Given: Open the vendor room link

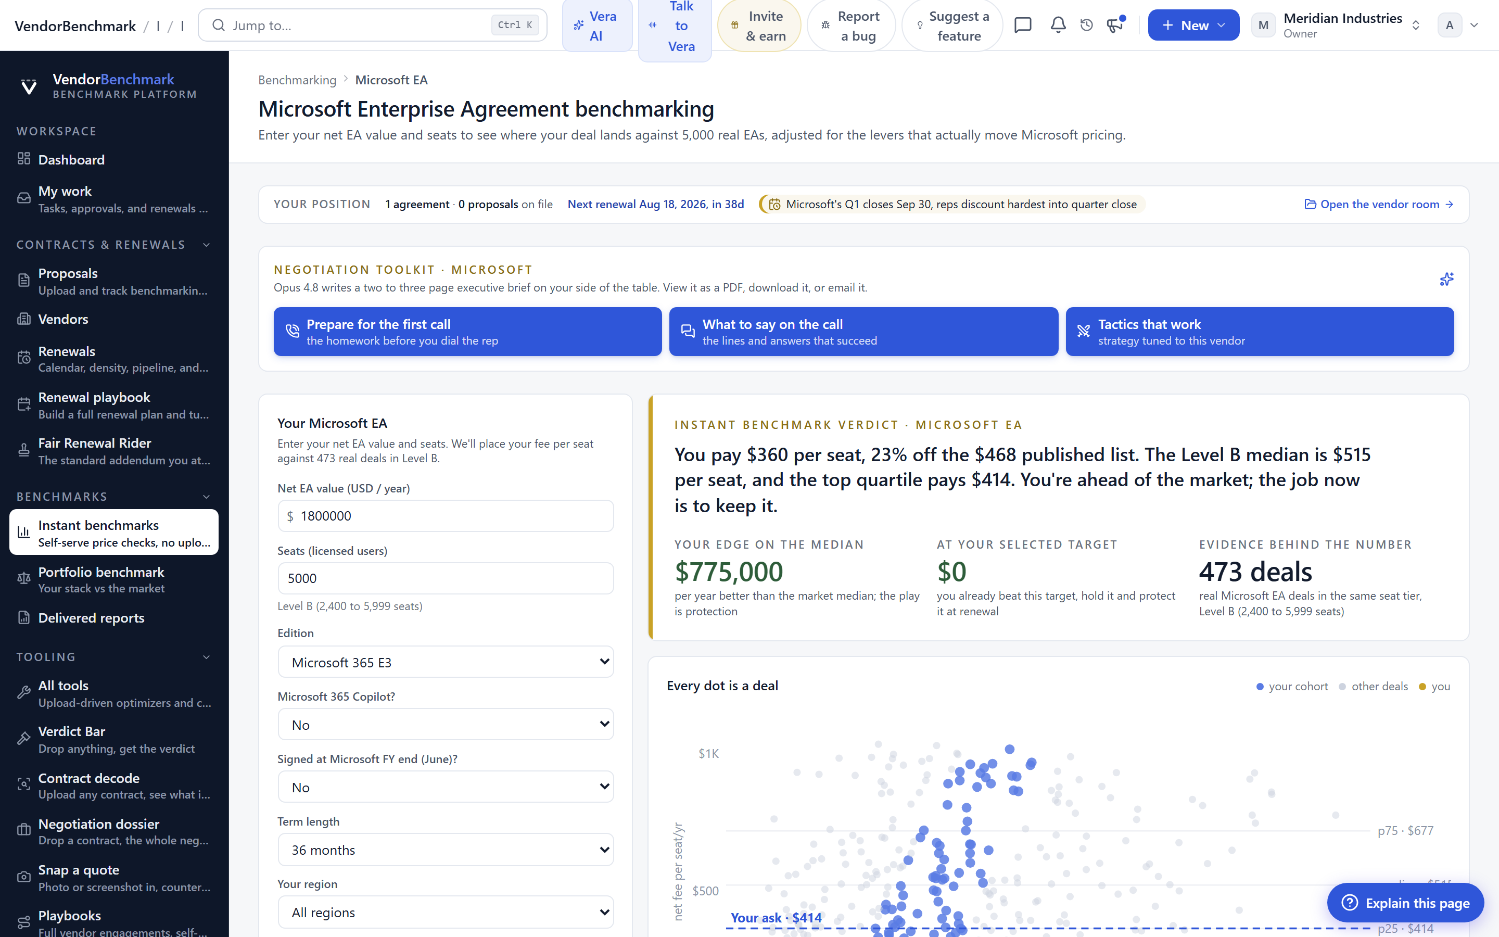Looking at the screenshot, I should pos(1379,205).
